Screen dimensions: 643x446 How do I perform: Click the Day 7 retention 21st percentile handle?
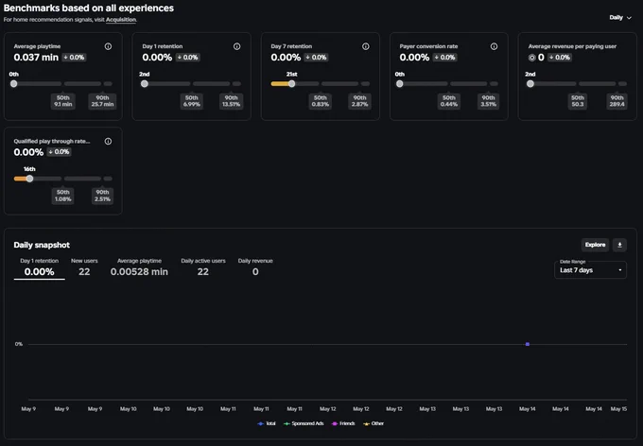pos(291,83)
